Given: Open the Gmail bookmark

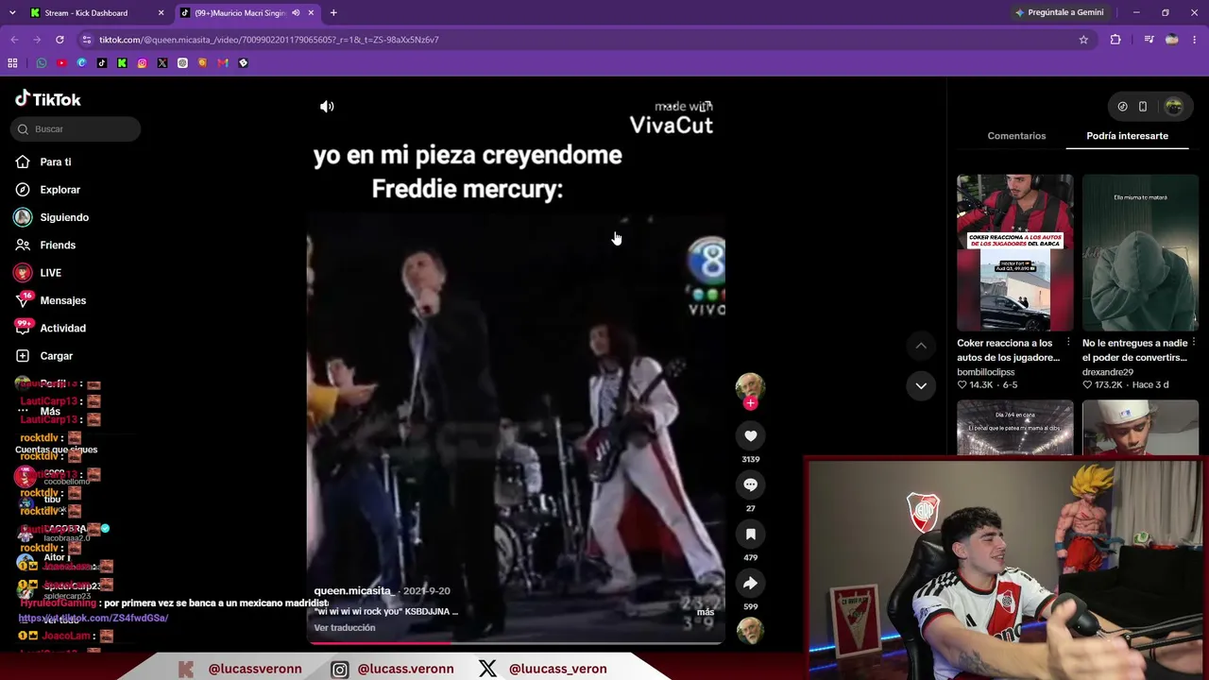Looking at the screenshot, I should 223,63.
